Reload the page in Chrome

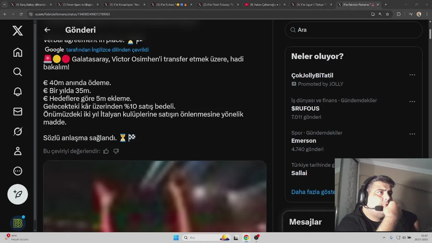coord(21,14)
